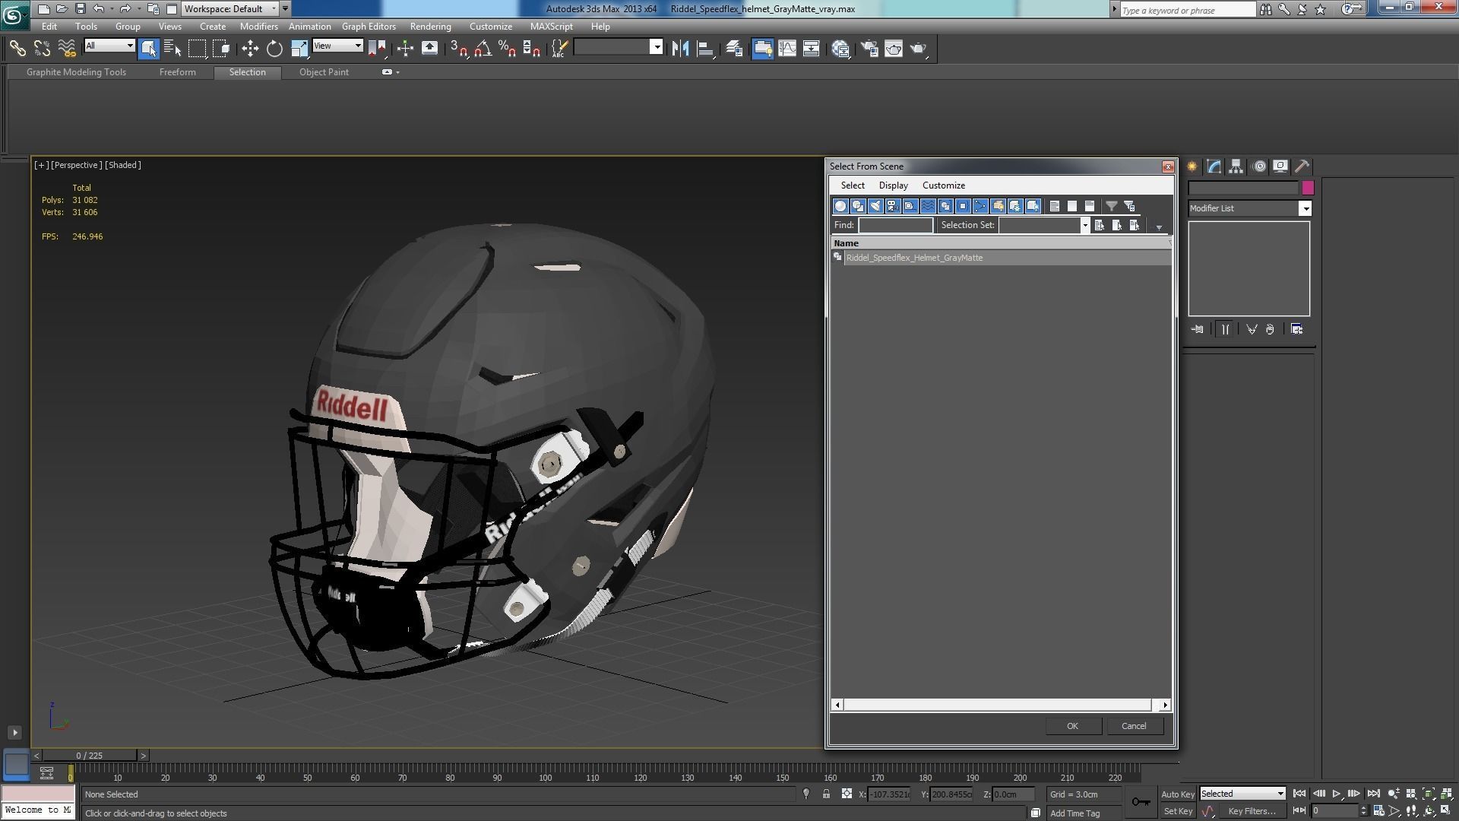Image resolution: width=1459 pixels, height=821 pixels.
Task: Click Select Invert in Select From Scene toolbar
Action: pyautogui.click(x=1090, y=206)
